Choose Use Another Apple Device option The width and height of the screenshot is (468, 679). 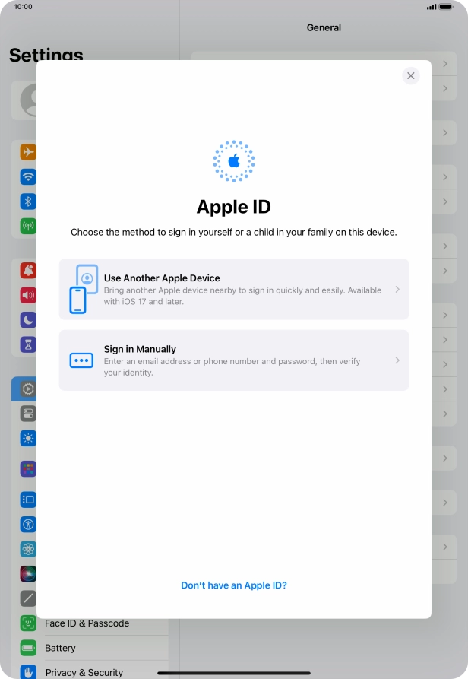pos(233,289)
